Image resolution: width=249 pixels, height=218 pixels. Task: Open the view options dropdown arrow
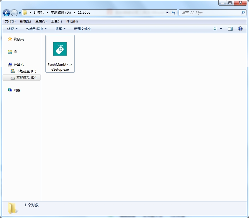[x=221, y=29]
